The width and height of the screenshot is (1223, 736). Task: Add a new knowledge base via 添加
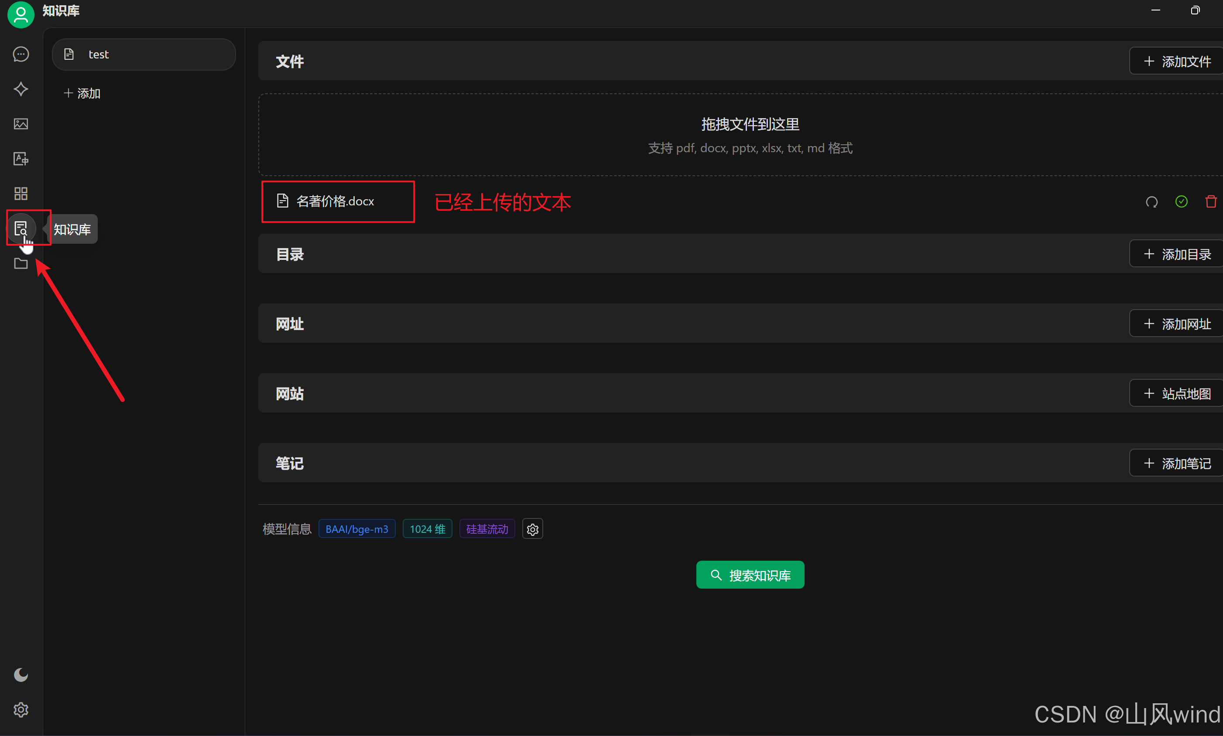coord(82,93)
